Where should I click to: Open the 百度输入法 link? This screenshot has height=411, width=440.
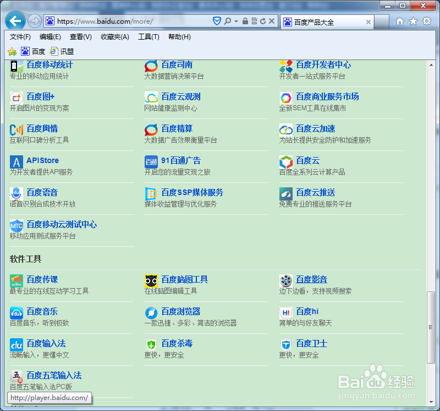pyautogui.click(x=46, y=343)
